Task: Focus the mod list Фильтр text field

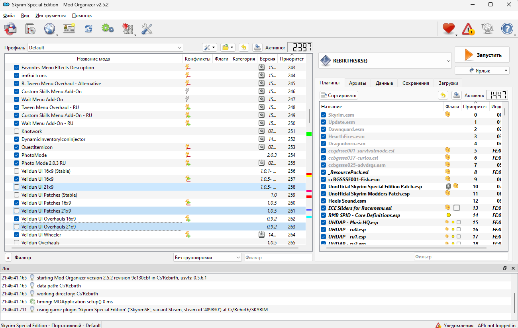Action: 278,258
